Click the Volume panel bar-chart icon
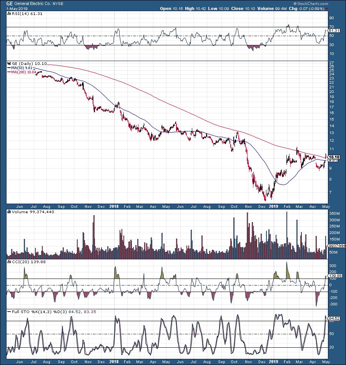This screenshot has width=346, height=365. 9,212
